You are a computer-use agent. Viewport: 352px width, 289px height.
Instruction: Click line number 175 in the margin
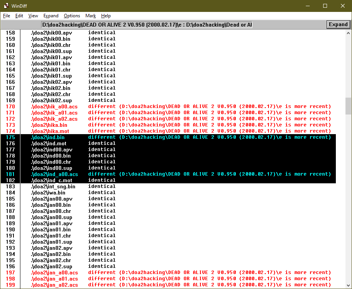[x=10, y=137]
